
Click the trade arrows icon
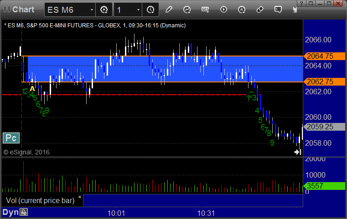(260, 10)
